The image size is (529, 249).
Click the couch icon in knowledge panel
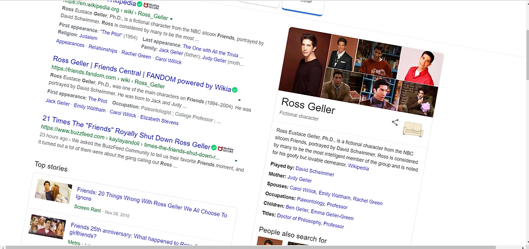412,129
